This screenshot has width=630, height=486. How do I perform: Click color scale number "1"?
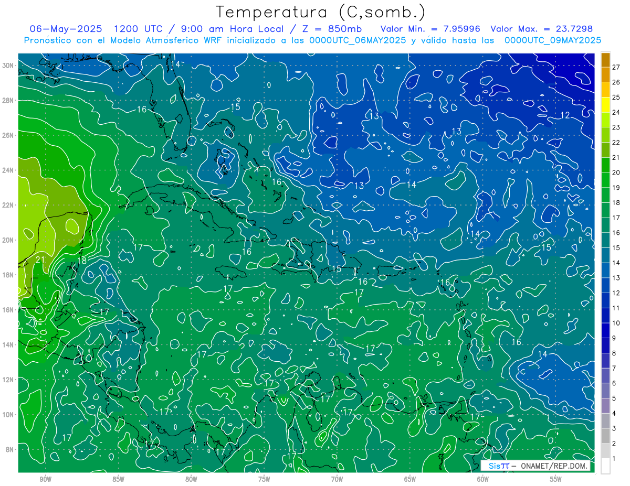pyautogui.click(x=614, y=459)
